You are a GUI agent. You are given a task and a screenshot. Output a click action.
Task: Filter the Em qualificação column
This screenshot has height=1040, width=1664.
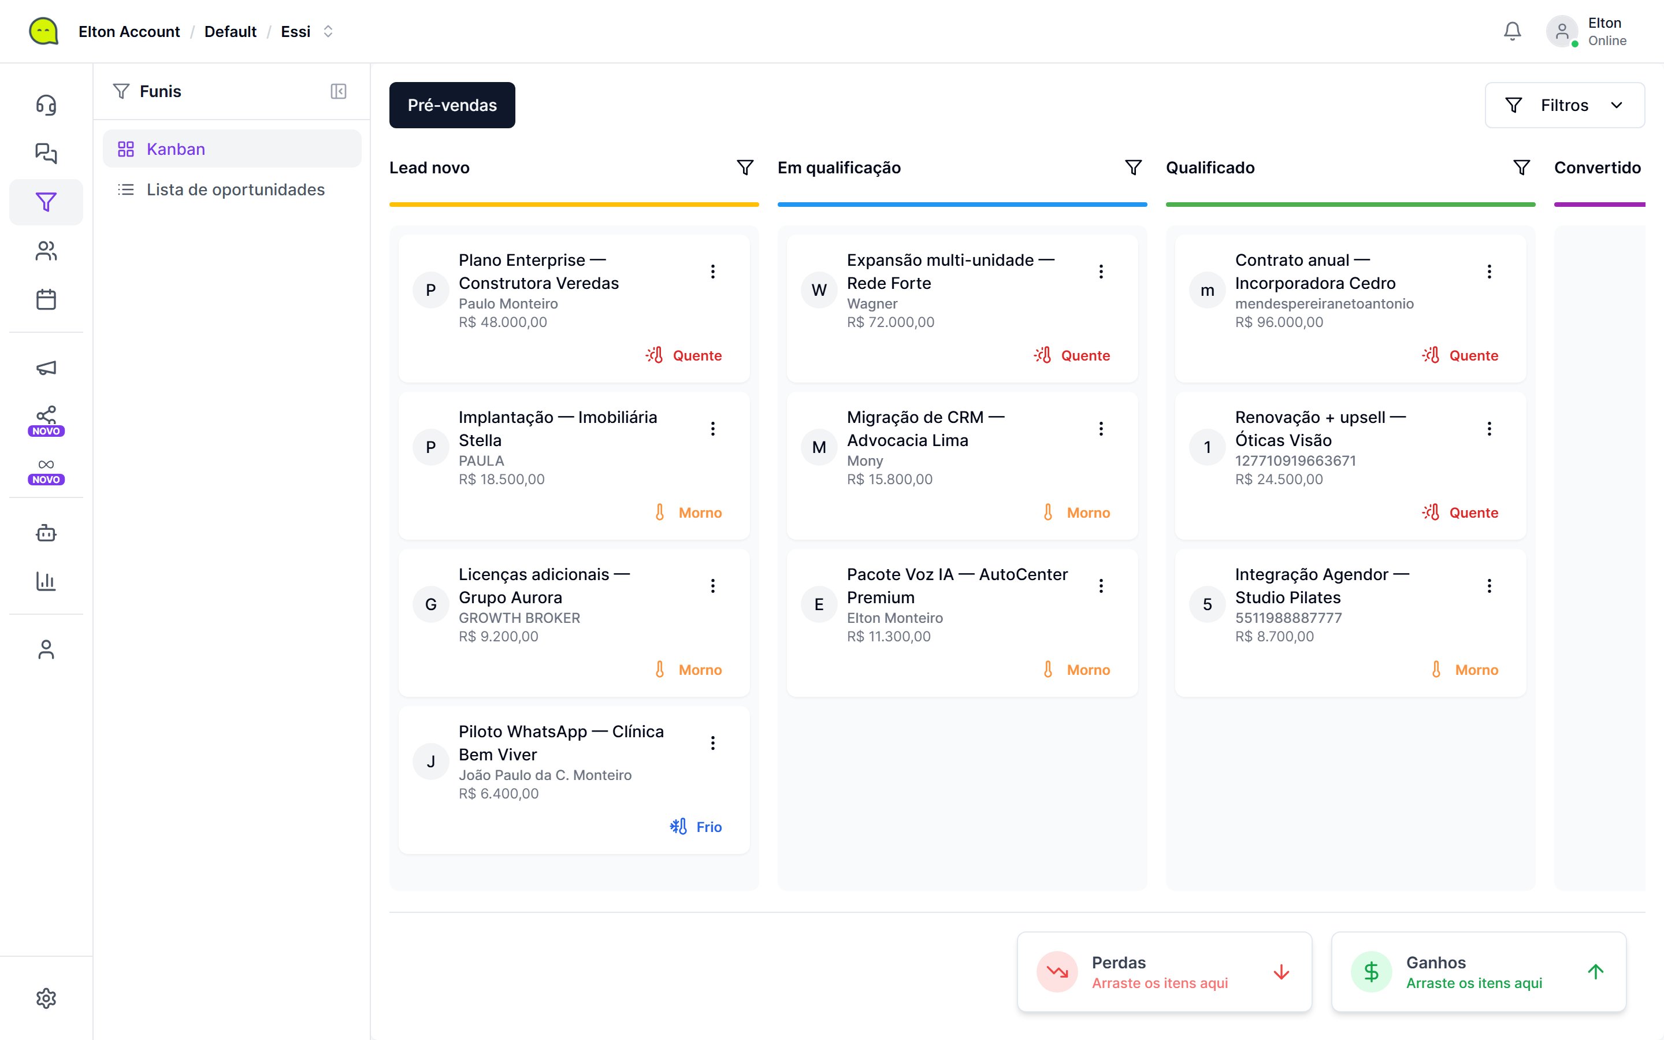pyautogui.click(x=1133, y=168)
